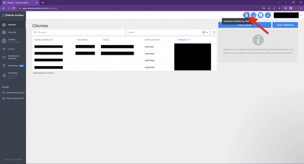Focus the Procurar search field
304x164 pixels.
click(x=78, y=32)
